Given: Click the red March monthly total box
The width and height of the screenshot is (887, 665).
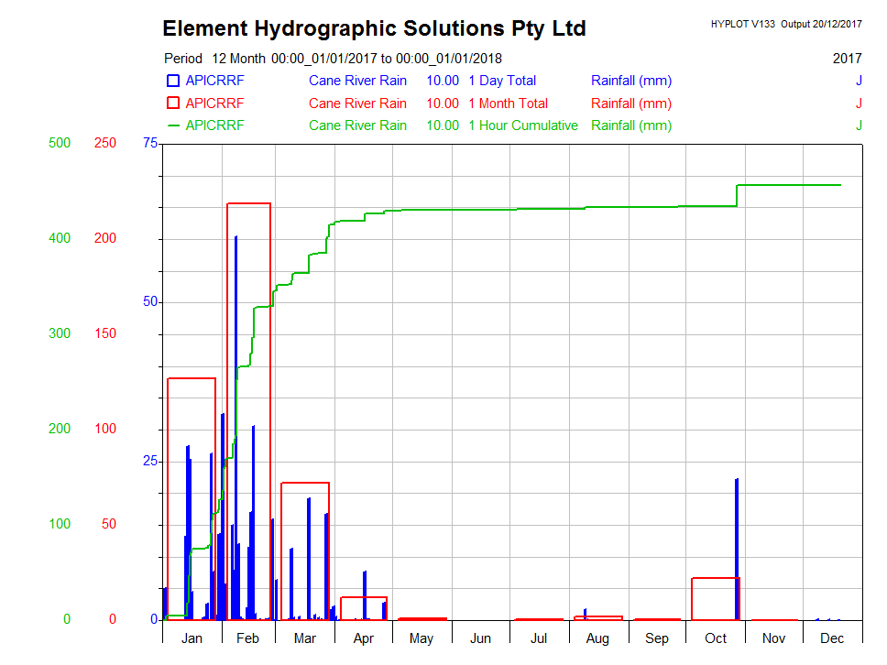Looking at the screenshot, I should point(304,483).
